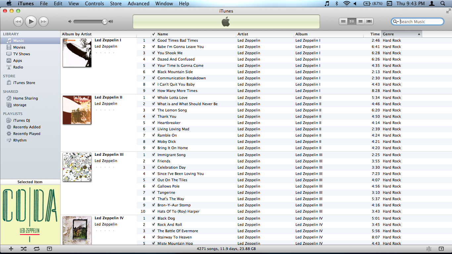The width and height of the screenshot is (452, 254).
Task: Sort by the Artist column header
Action: click(x=265, y=34)
